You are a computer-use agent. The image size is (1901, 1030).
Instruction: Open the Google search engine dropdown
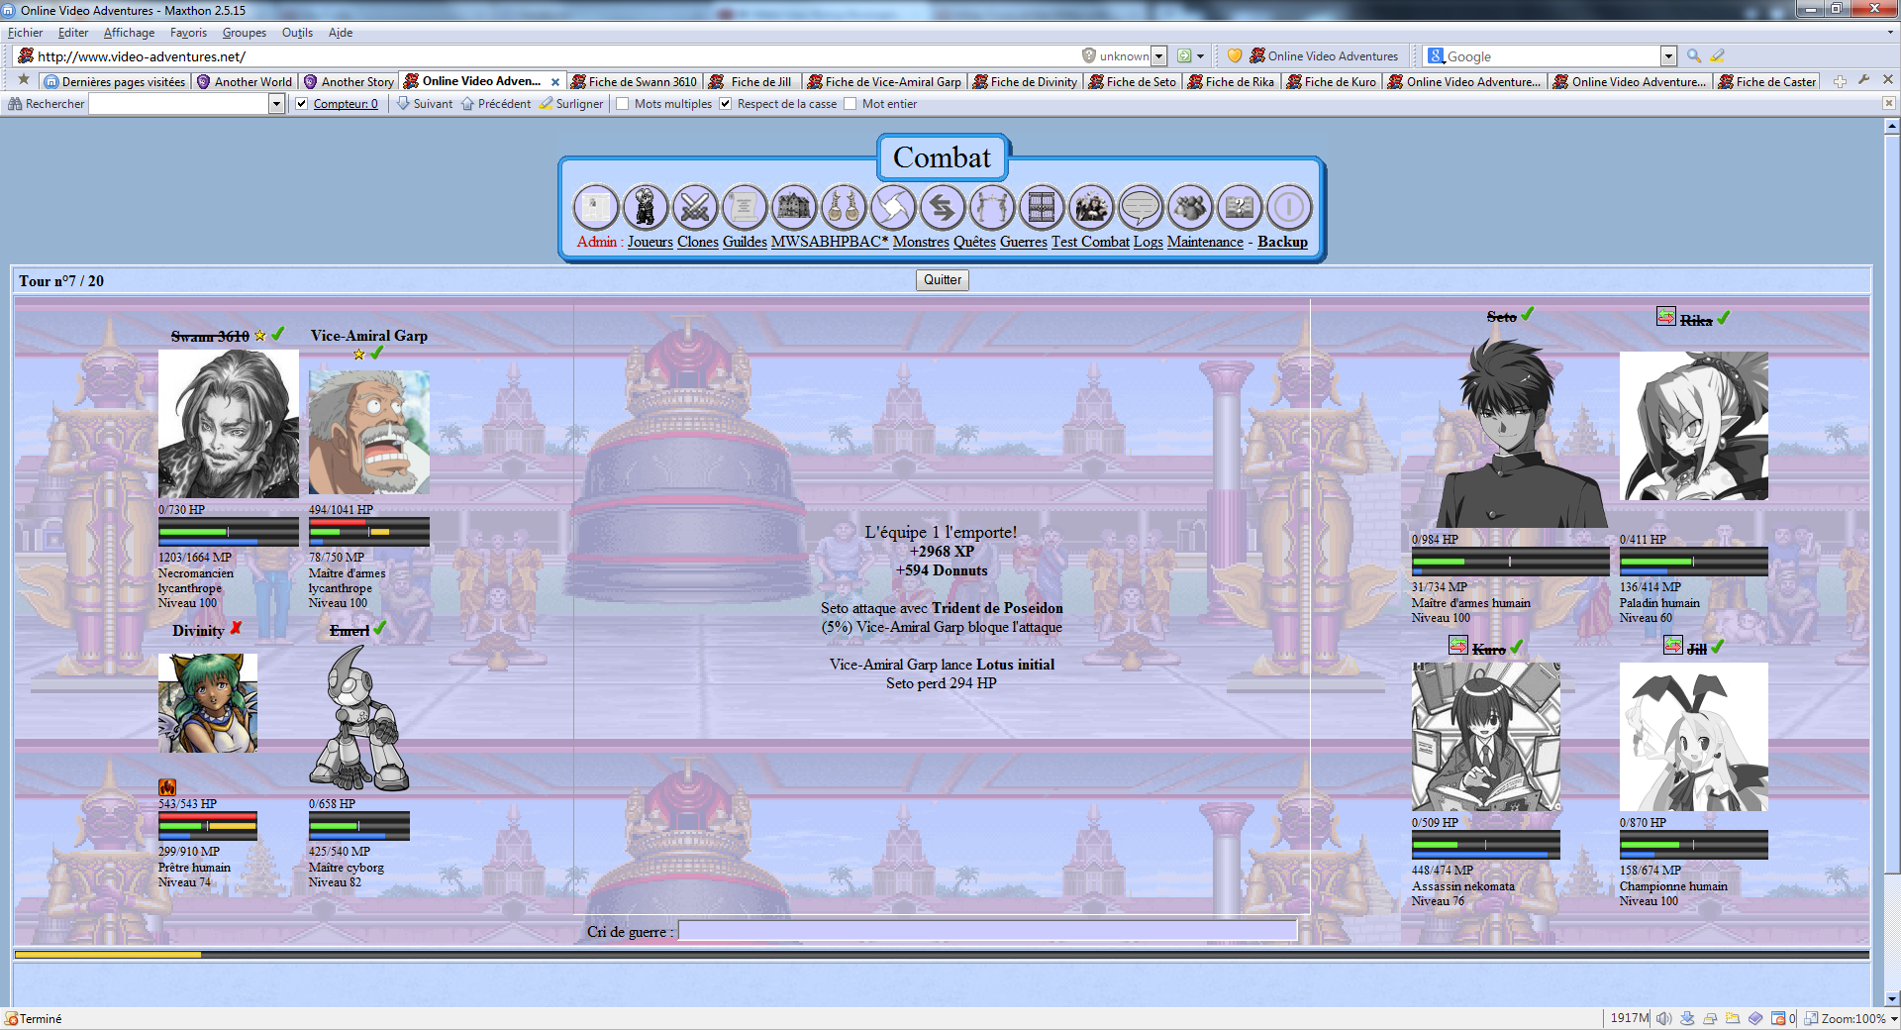point(1668,56)
